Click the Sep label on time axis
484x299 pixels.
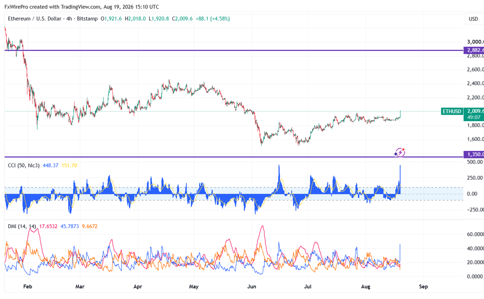(423, 287)
